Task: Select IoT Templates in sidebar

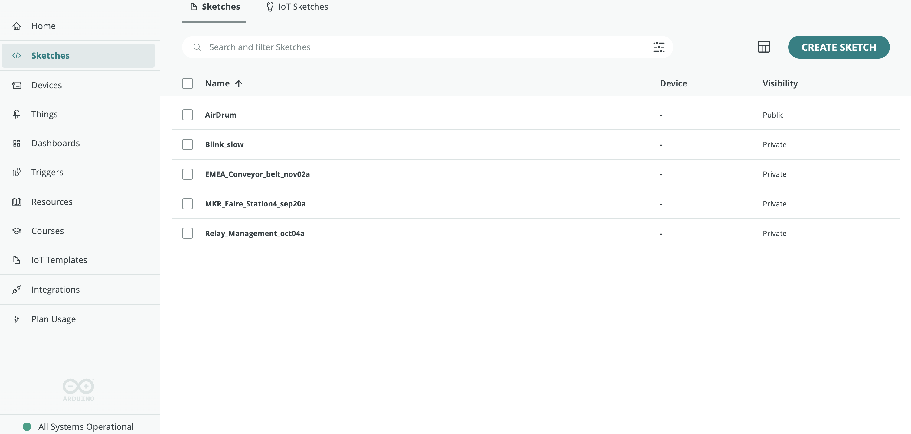Action: coord(59,259)
